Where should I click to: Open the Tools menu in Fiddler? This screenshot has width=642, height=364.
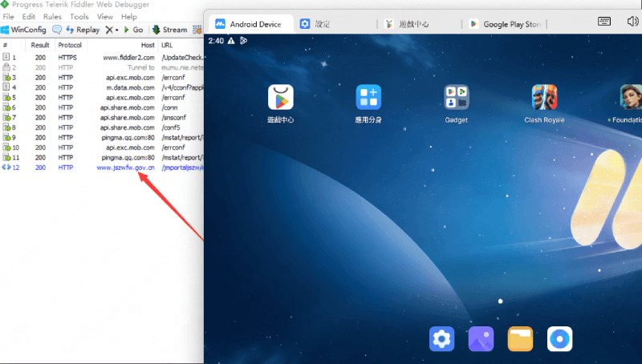click(79, 17)
